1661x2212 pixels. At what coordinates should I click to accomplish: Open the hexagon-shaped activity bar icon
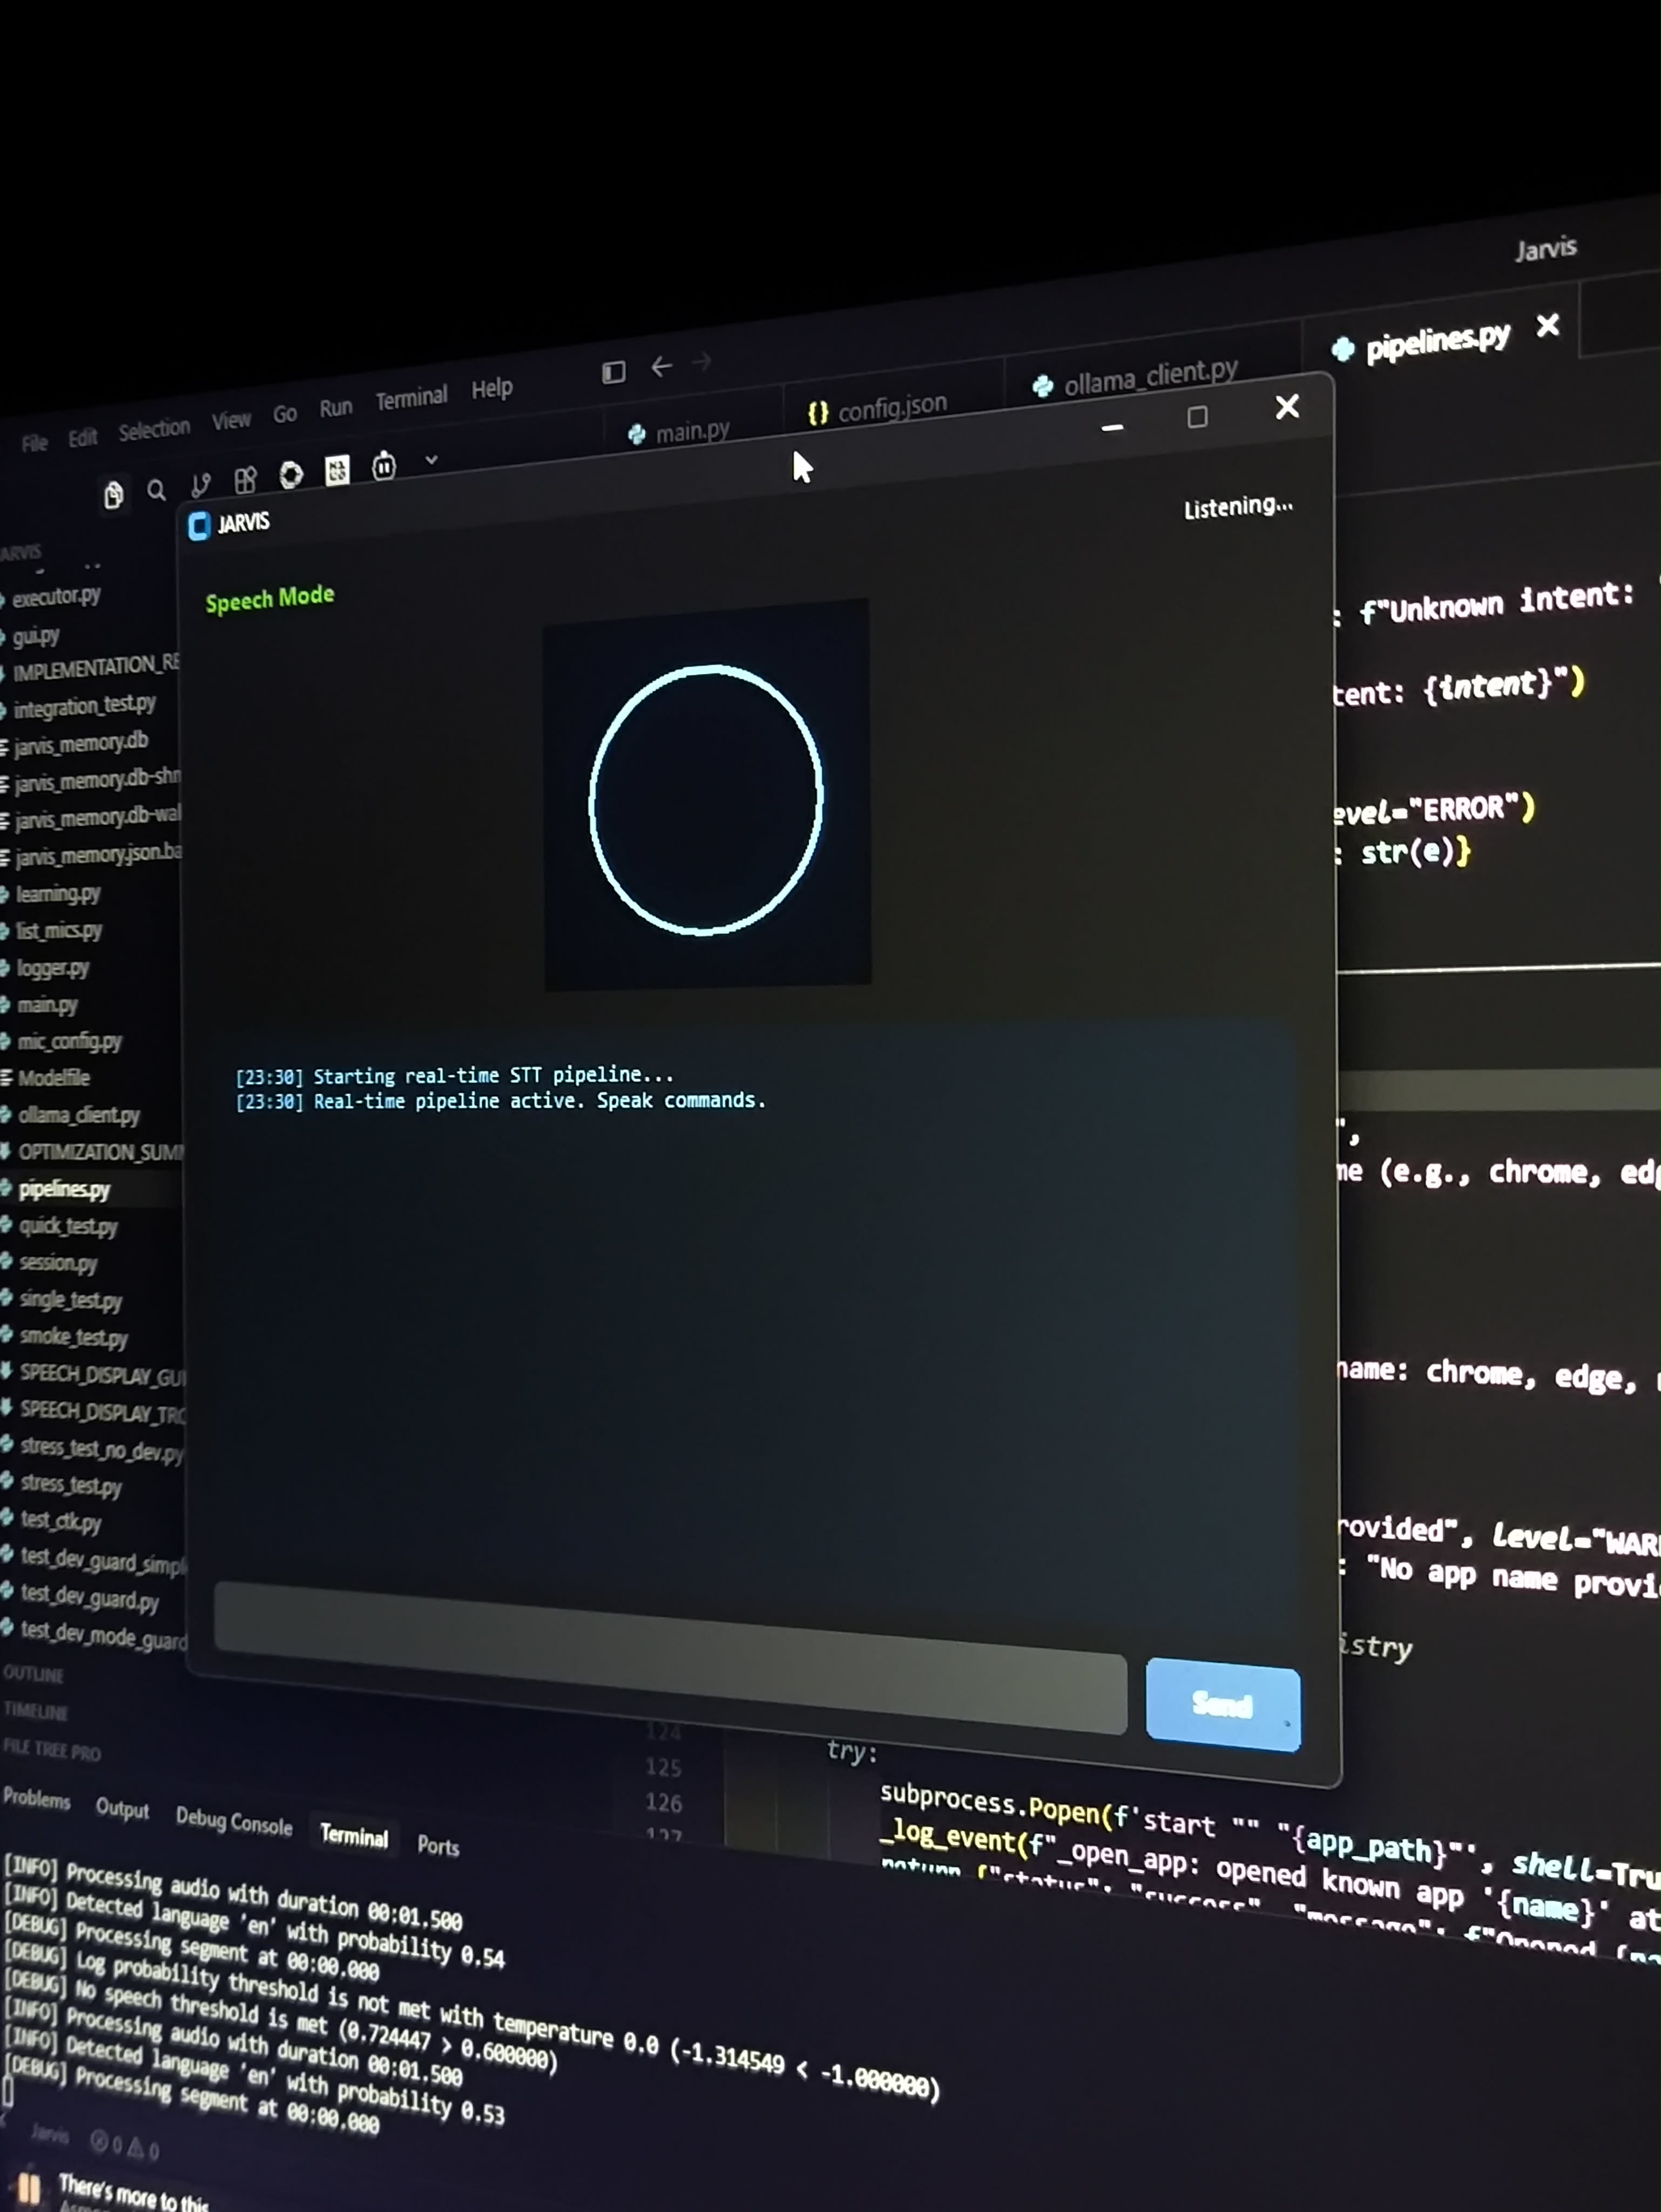[291, 474]
